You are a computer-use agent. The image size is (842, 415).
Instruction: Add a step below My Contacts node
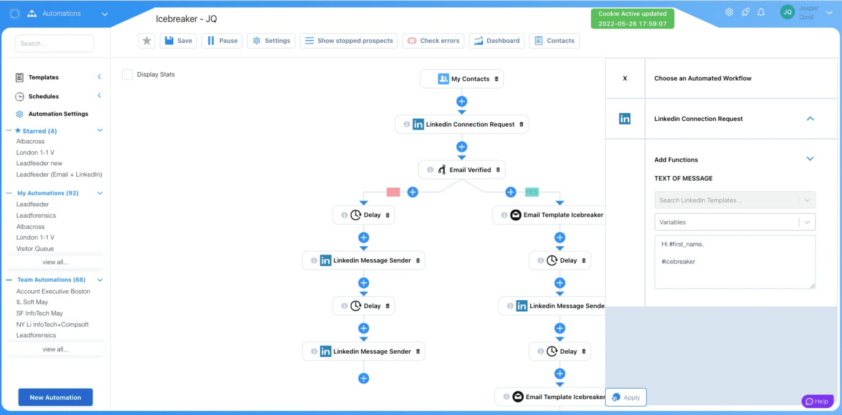pos(461,102)
